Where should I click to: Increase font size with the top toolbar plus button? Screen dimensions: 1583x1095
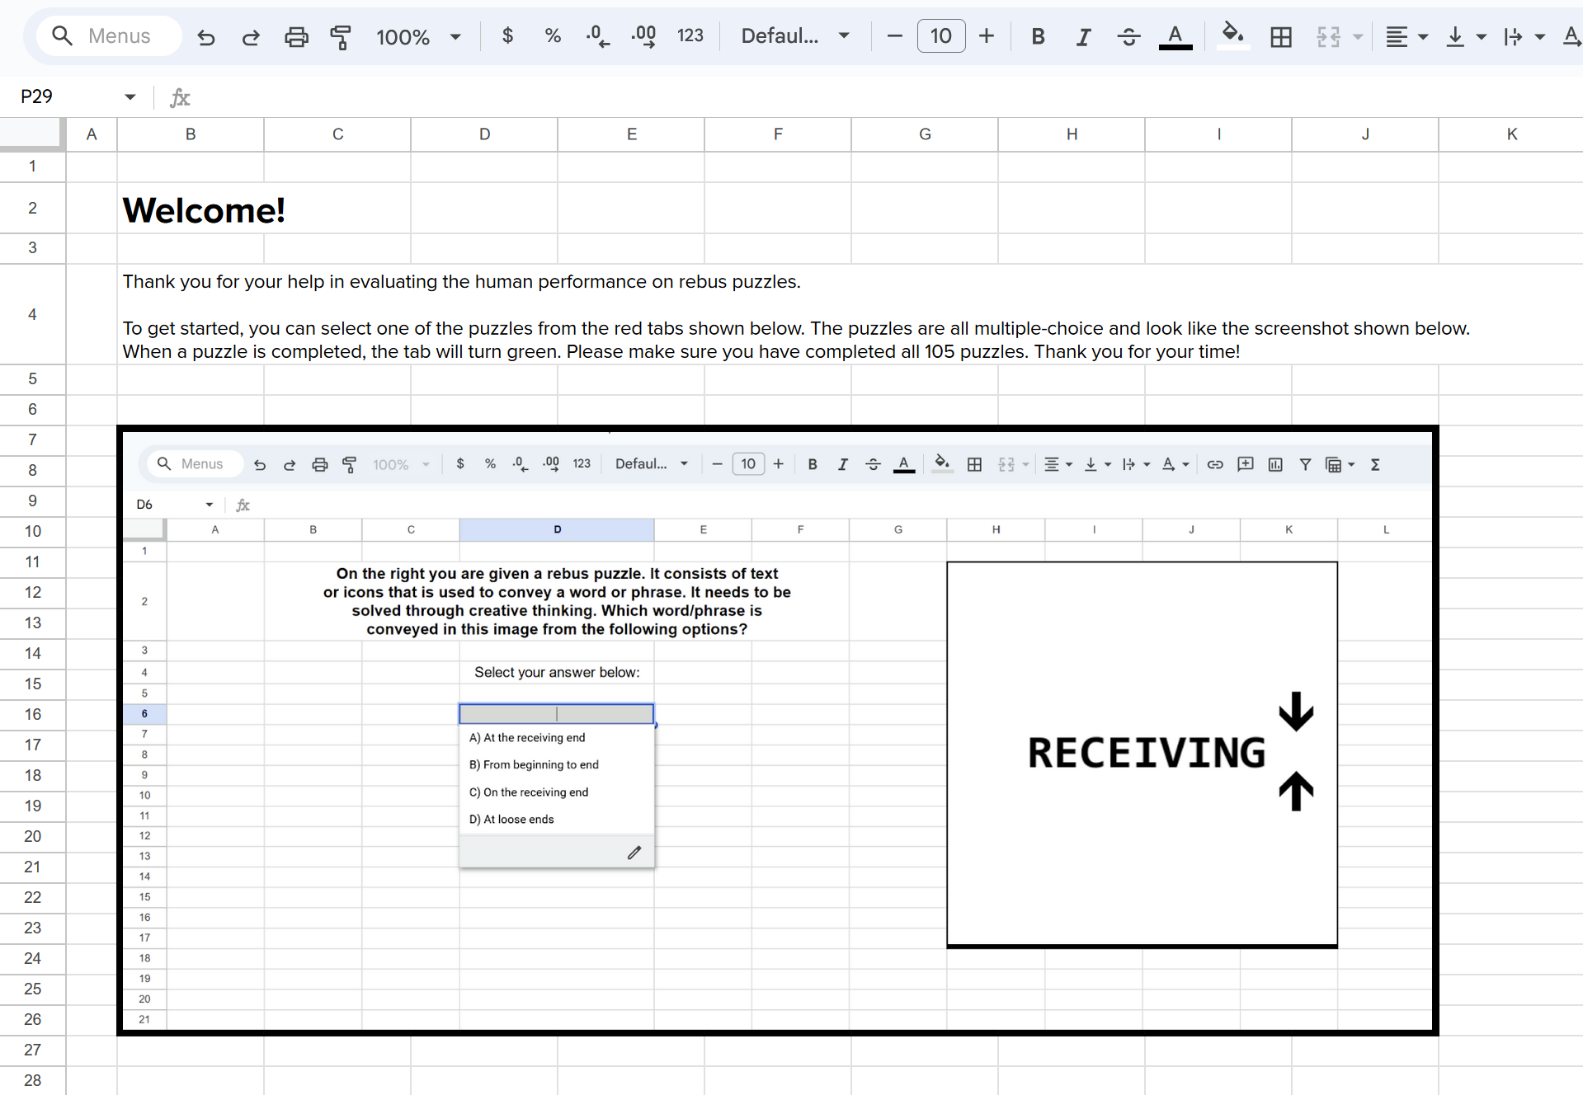point(986,36)
